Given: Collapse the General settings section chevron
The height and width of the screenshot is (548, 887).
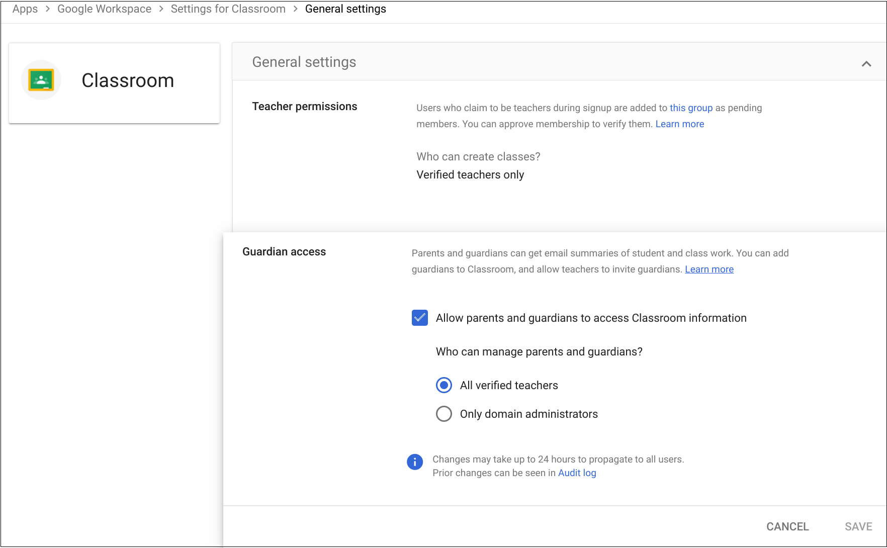Looking at the screenshot, I should tap(866, 63).
